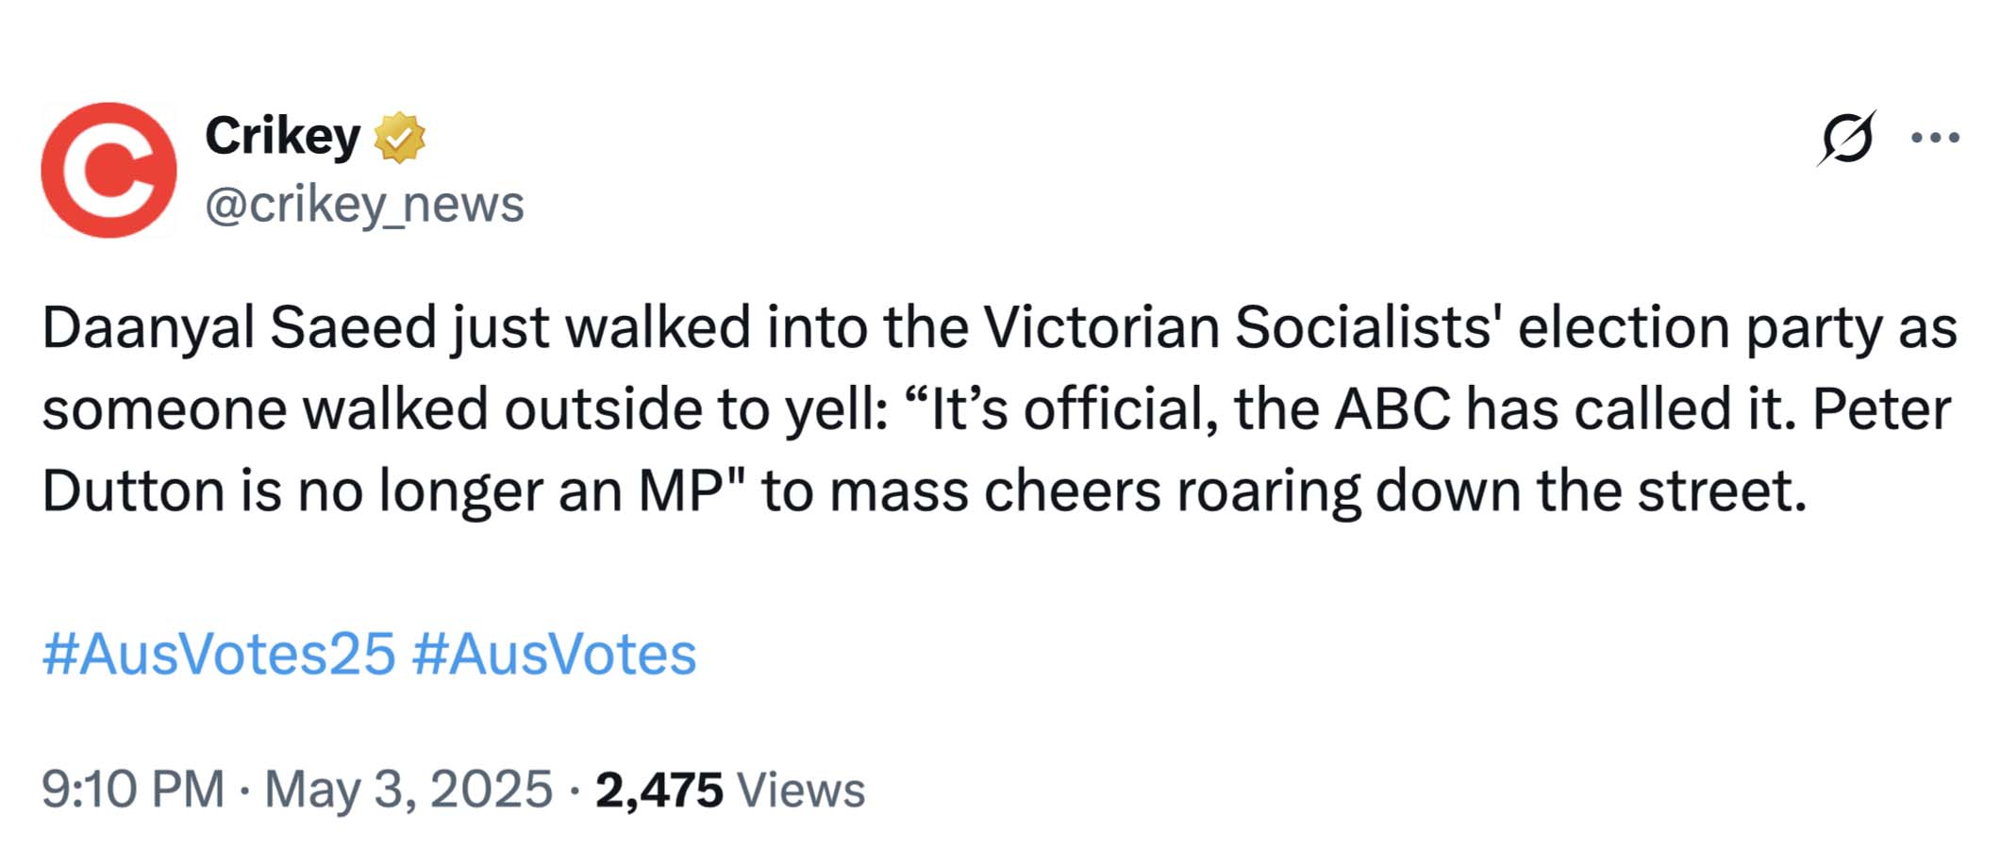
Task: Click the word Dutton in tweet text
Action: coord(133,491)
